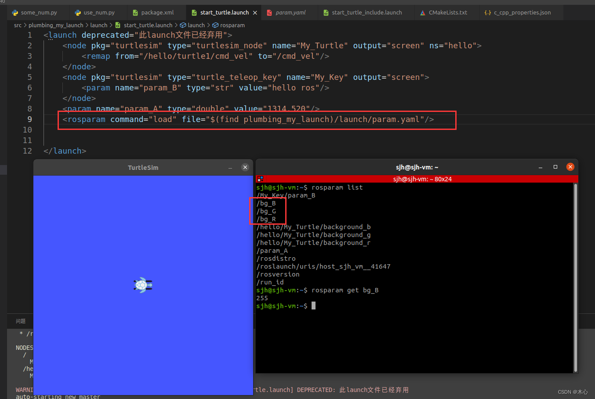
Task: Click the 255 output value in terminal
Action: 262,298
